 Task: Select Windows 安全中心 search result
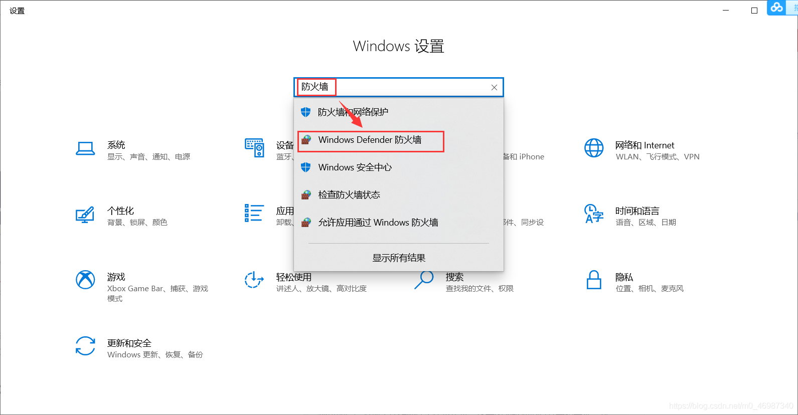click(399, 167)
